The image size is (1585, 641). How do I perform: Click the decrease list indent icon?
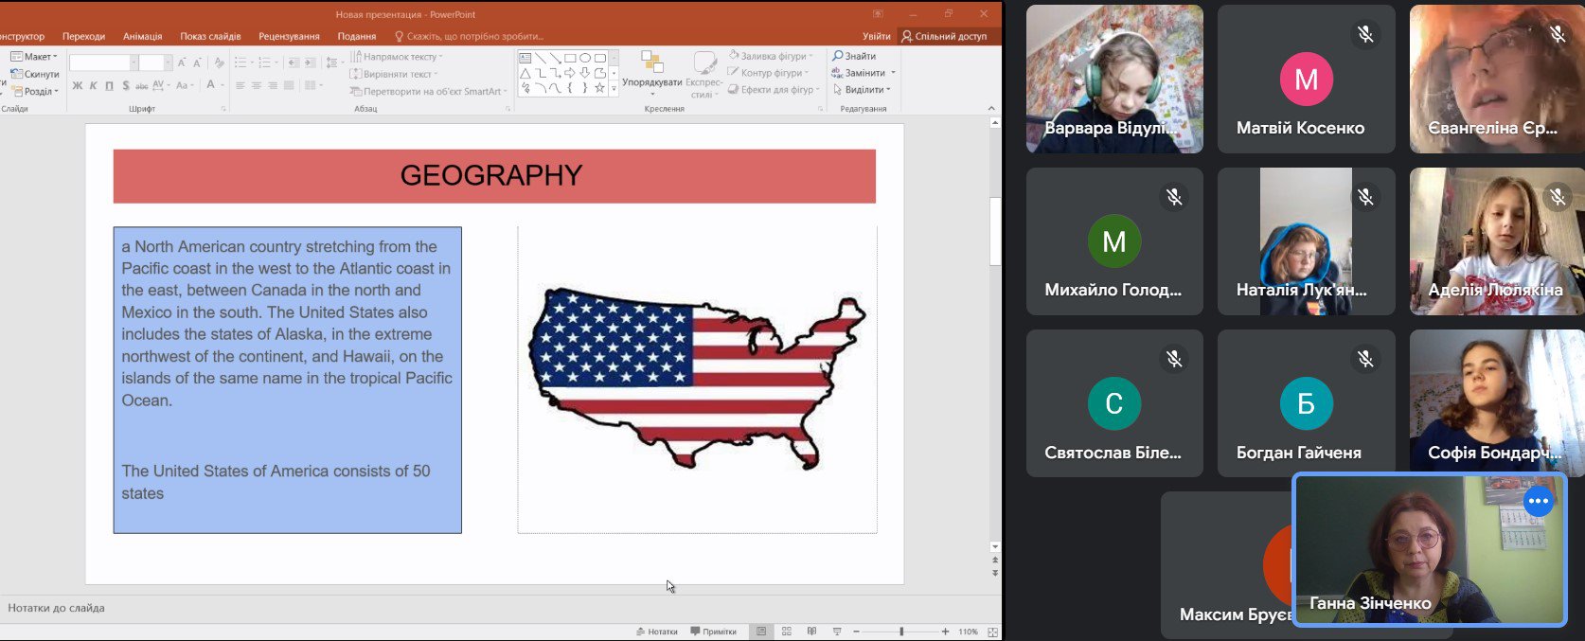pos(294,62)
